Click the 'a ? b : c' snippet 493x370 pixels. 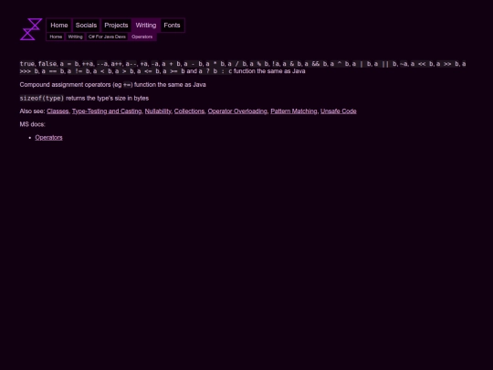coord(215,71)
